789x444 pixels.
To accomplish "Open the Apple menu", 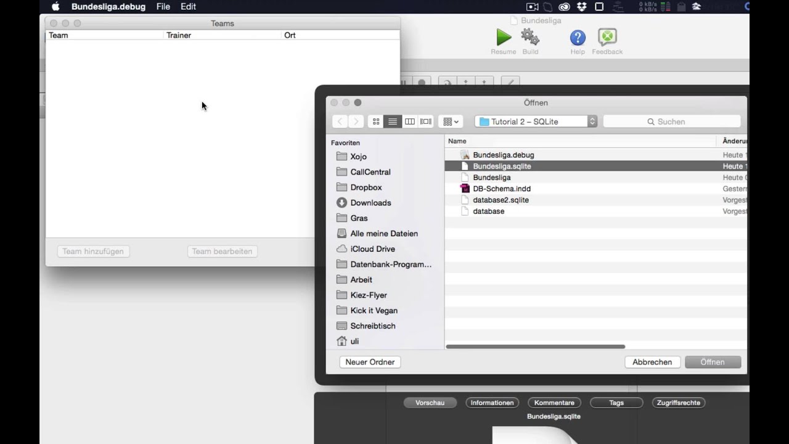I will coord(55,7).
